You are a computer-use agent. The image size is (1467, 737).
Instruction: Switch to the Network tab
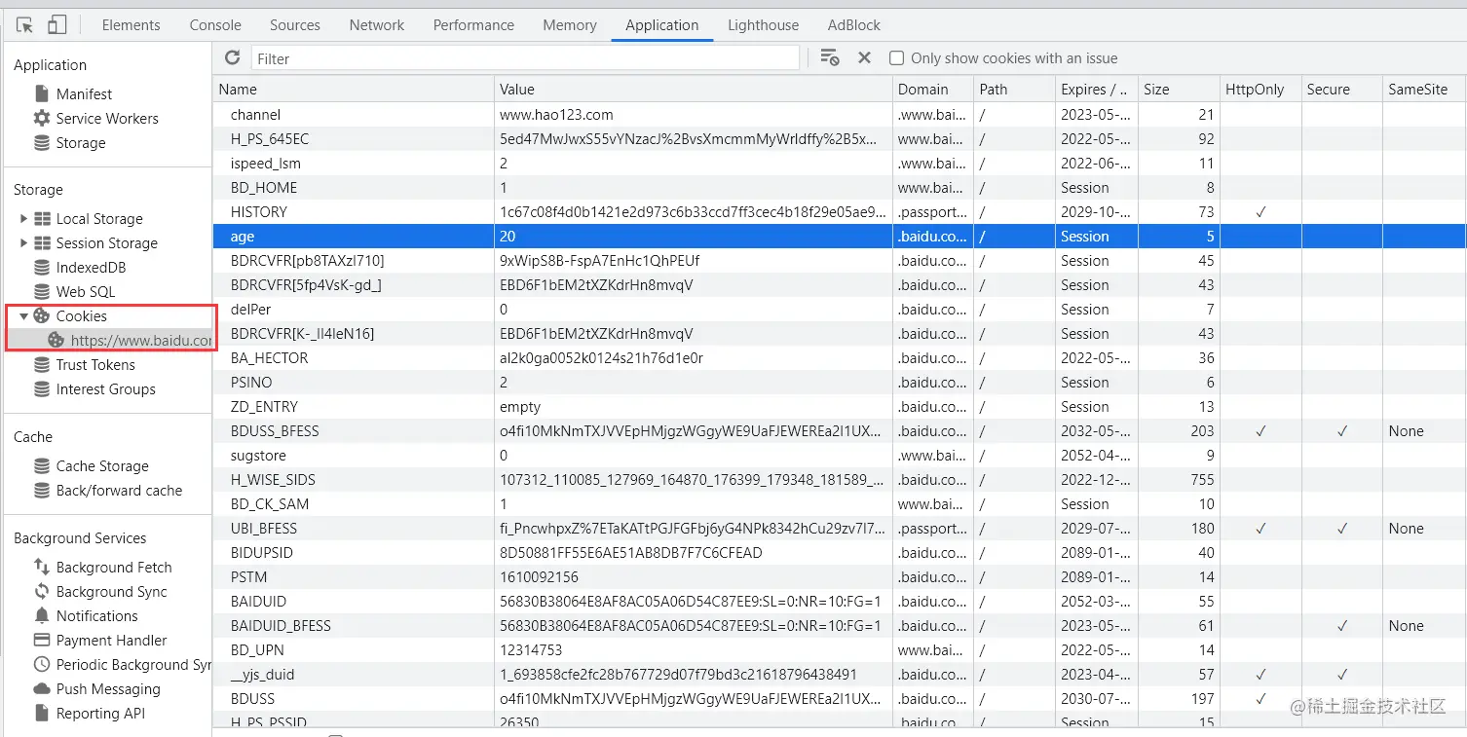pyautogui.click(x=377, y=25)
